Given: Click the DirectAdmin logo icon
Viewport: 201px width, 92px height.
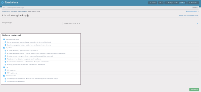Looking at the screenshot, I should point(3,2).
